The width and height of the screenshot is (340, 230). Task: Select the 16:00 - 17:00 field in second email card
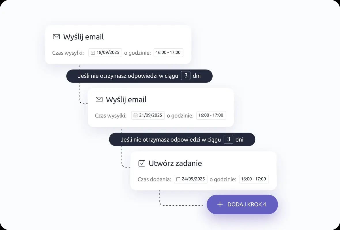211,115
